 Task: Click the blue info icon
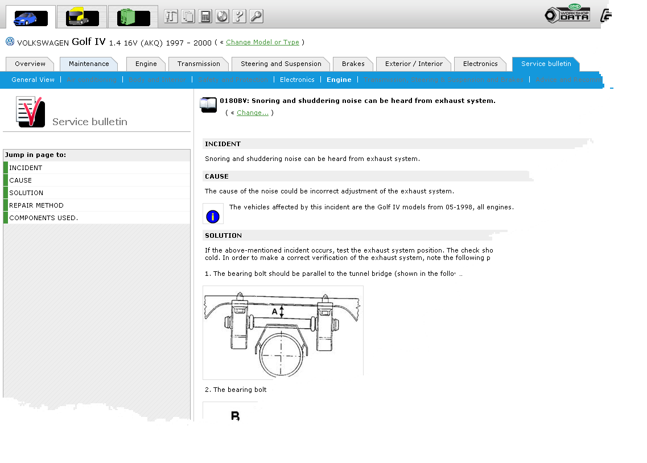[x=213, y=217]
